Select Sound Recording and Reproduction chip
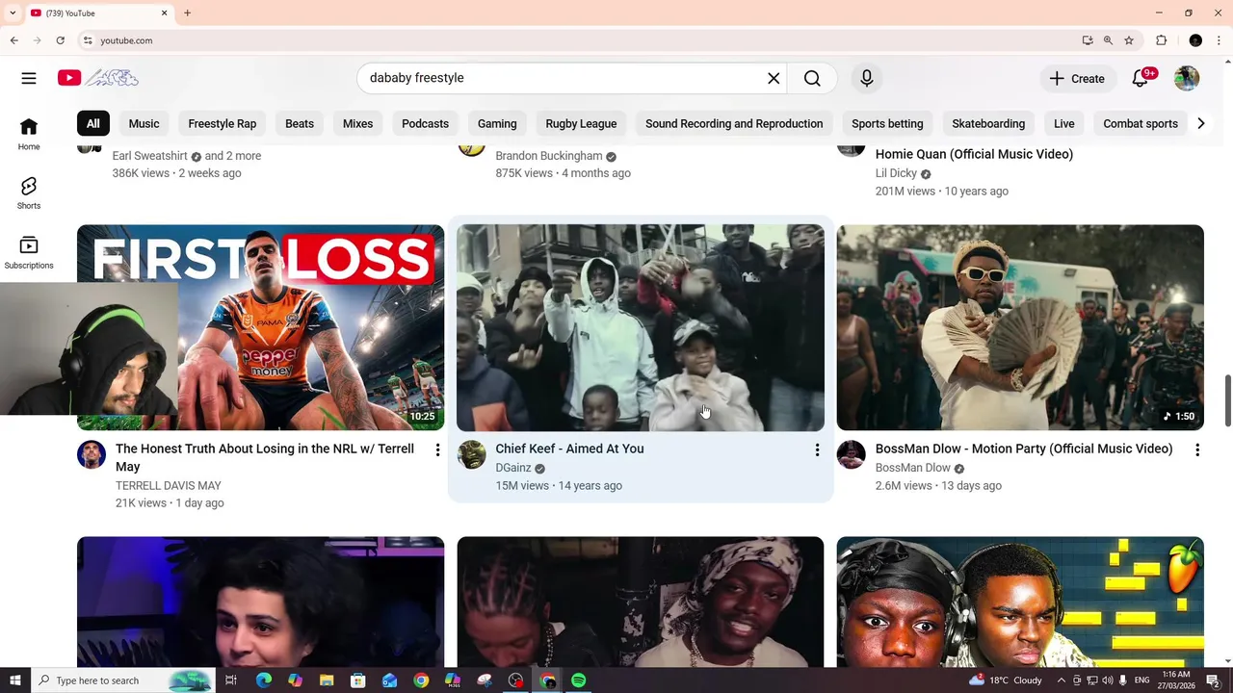1233x693 pixels. click(x=734, y=123)
